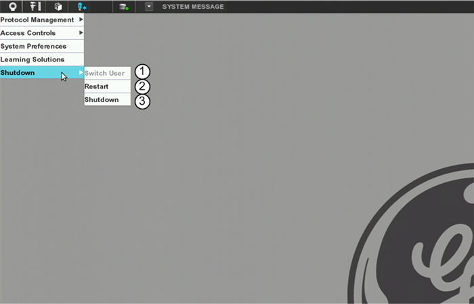Click the circled number 2 callout
The image size is (474, 304).
coord(142,86)
